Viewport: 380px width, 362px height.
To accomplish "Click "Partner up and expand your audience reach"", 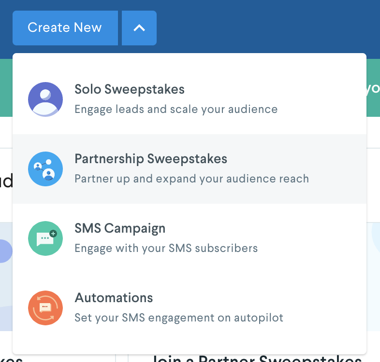I will [192, 179].
